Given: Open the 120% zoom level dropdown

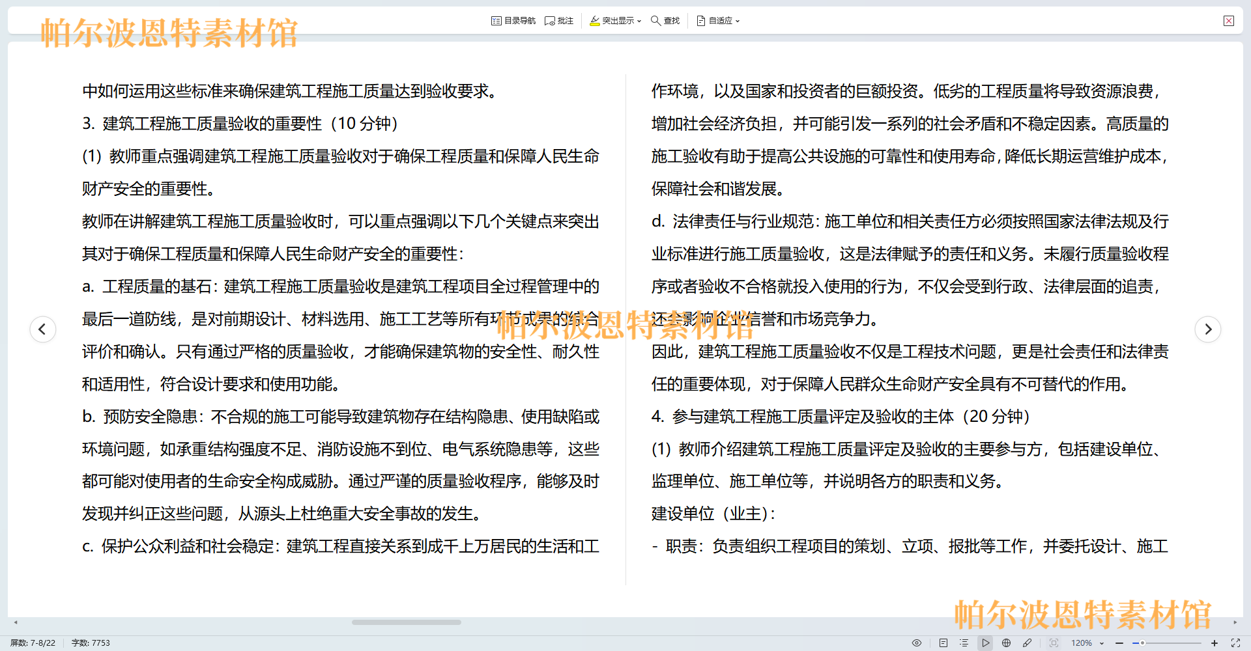Looking at the screenshot, I should tap(1087, 643).
